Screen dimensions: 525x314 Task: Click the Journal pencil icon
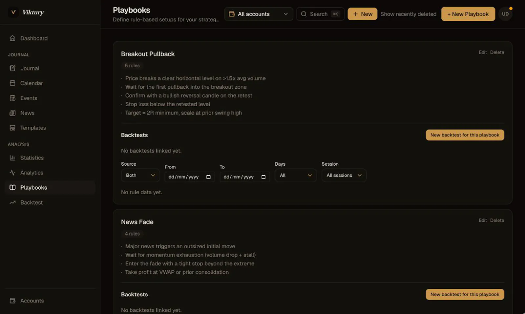click(12, 68)
